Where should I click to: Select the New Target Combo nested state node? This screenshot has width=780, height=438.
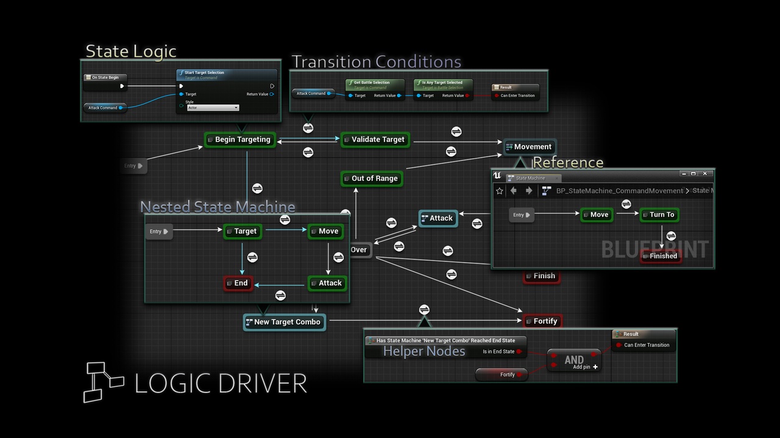pos(284,322)
